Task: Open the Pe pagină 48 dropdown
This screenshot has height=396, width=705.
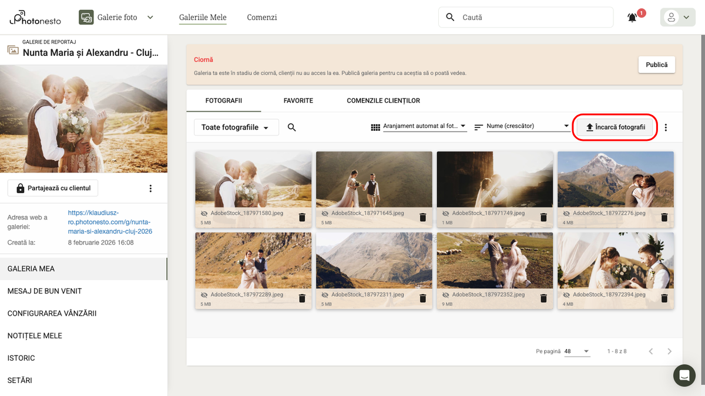Action: click(576, 351)
